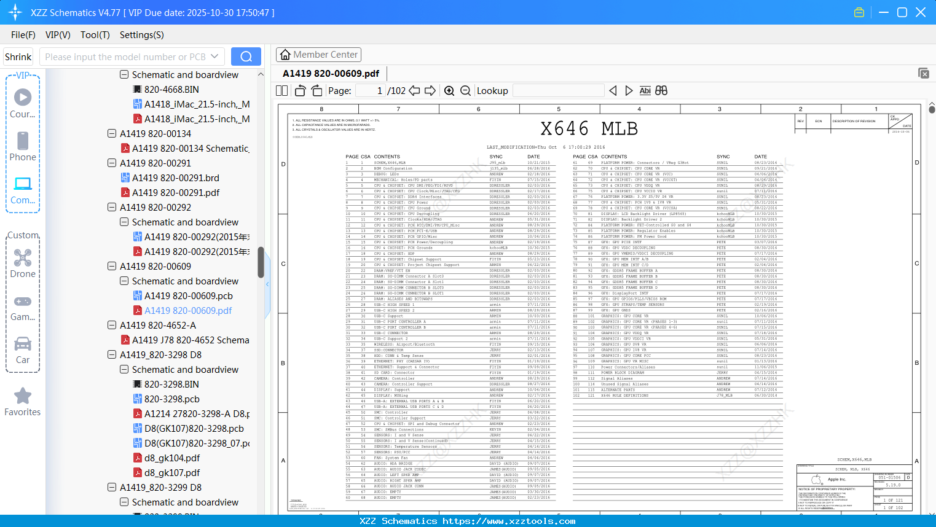The height and width of the screenshot is (527, 936).
Task: Rotate the page clockwise
Action: coord(317,91)
